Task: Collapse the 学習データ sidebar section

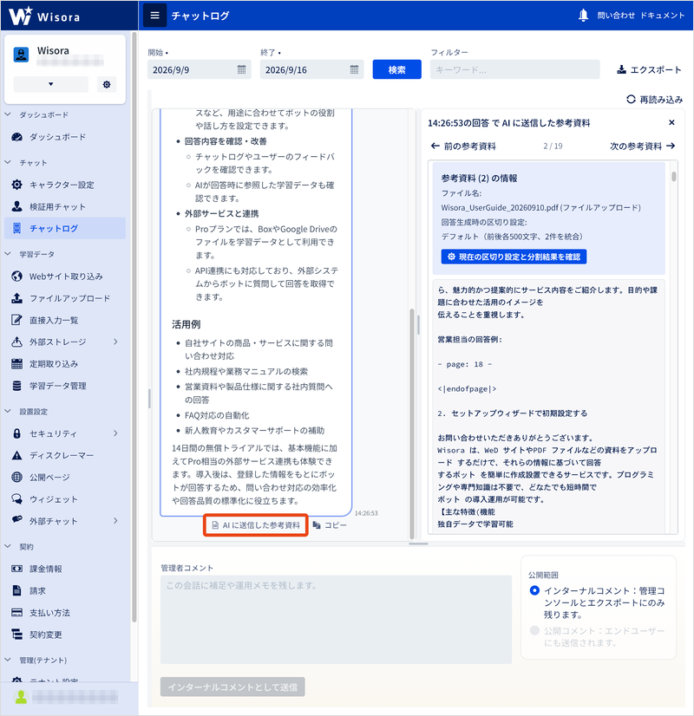Action: (x=8, y=254)
